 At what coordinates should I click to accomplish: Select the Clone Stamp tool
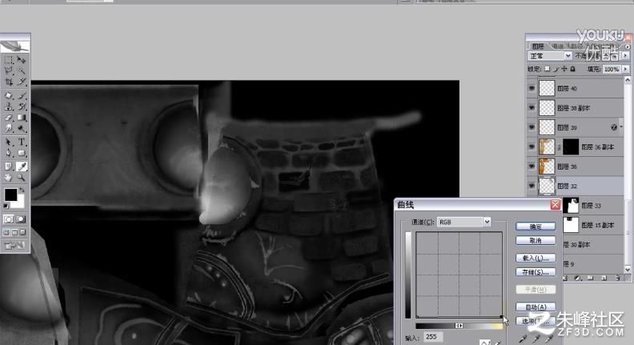9,106
